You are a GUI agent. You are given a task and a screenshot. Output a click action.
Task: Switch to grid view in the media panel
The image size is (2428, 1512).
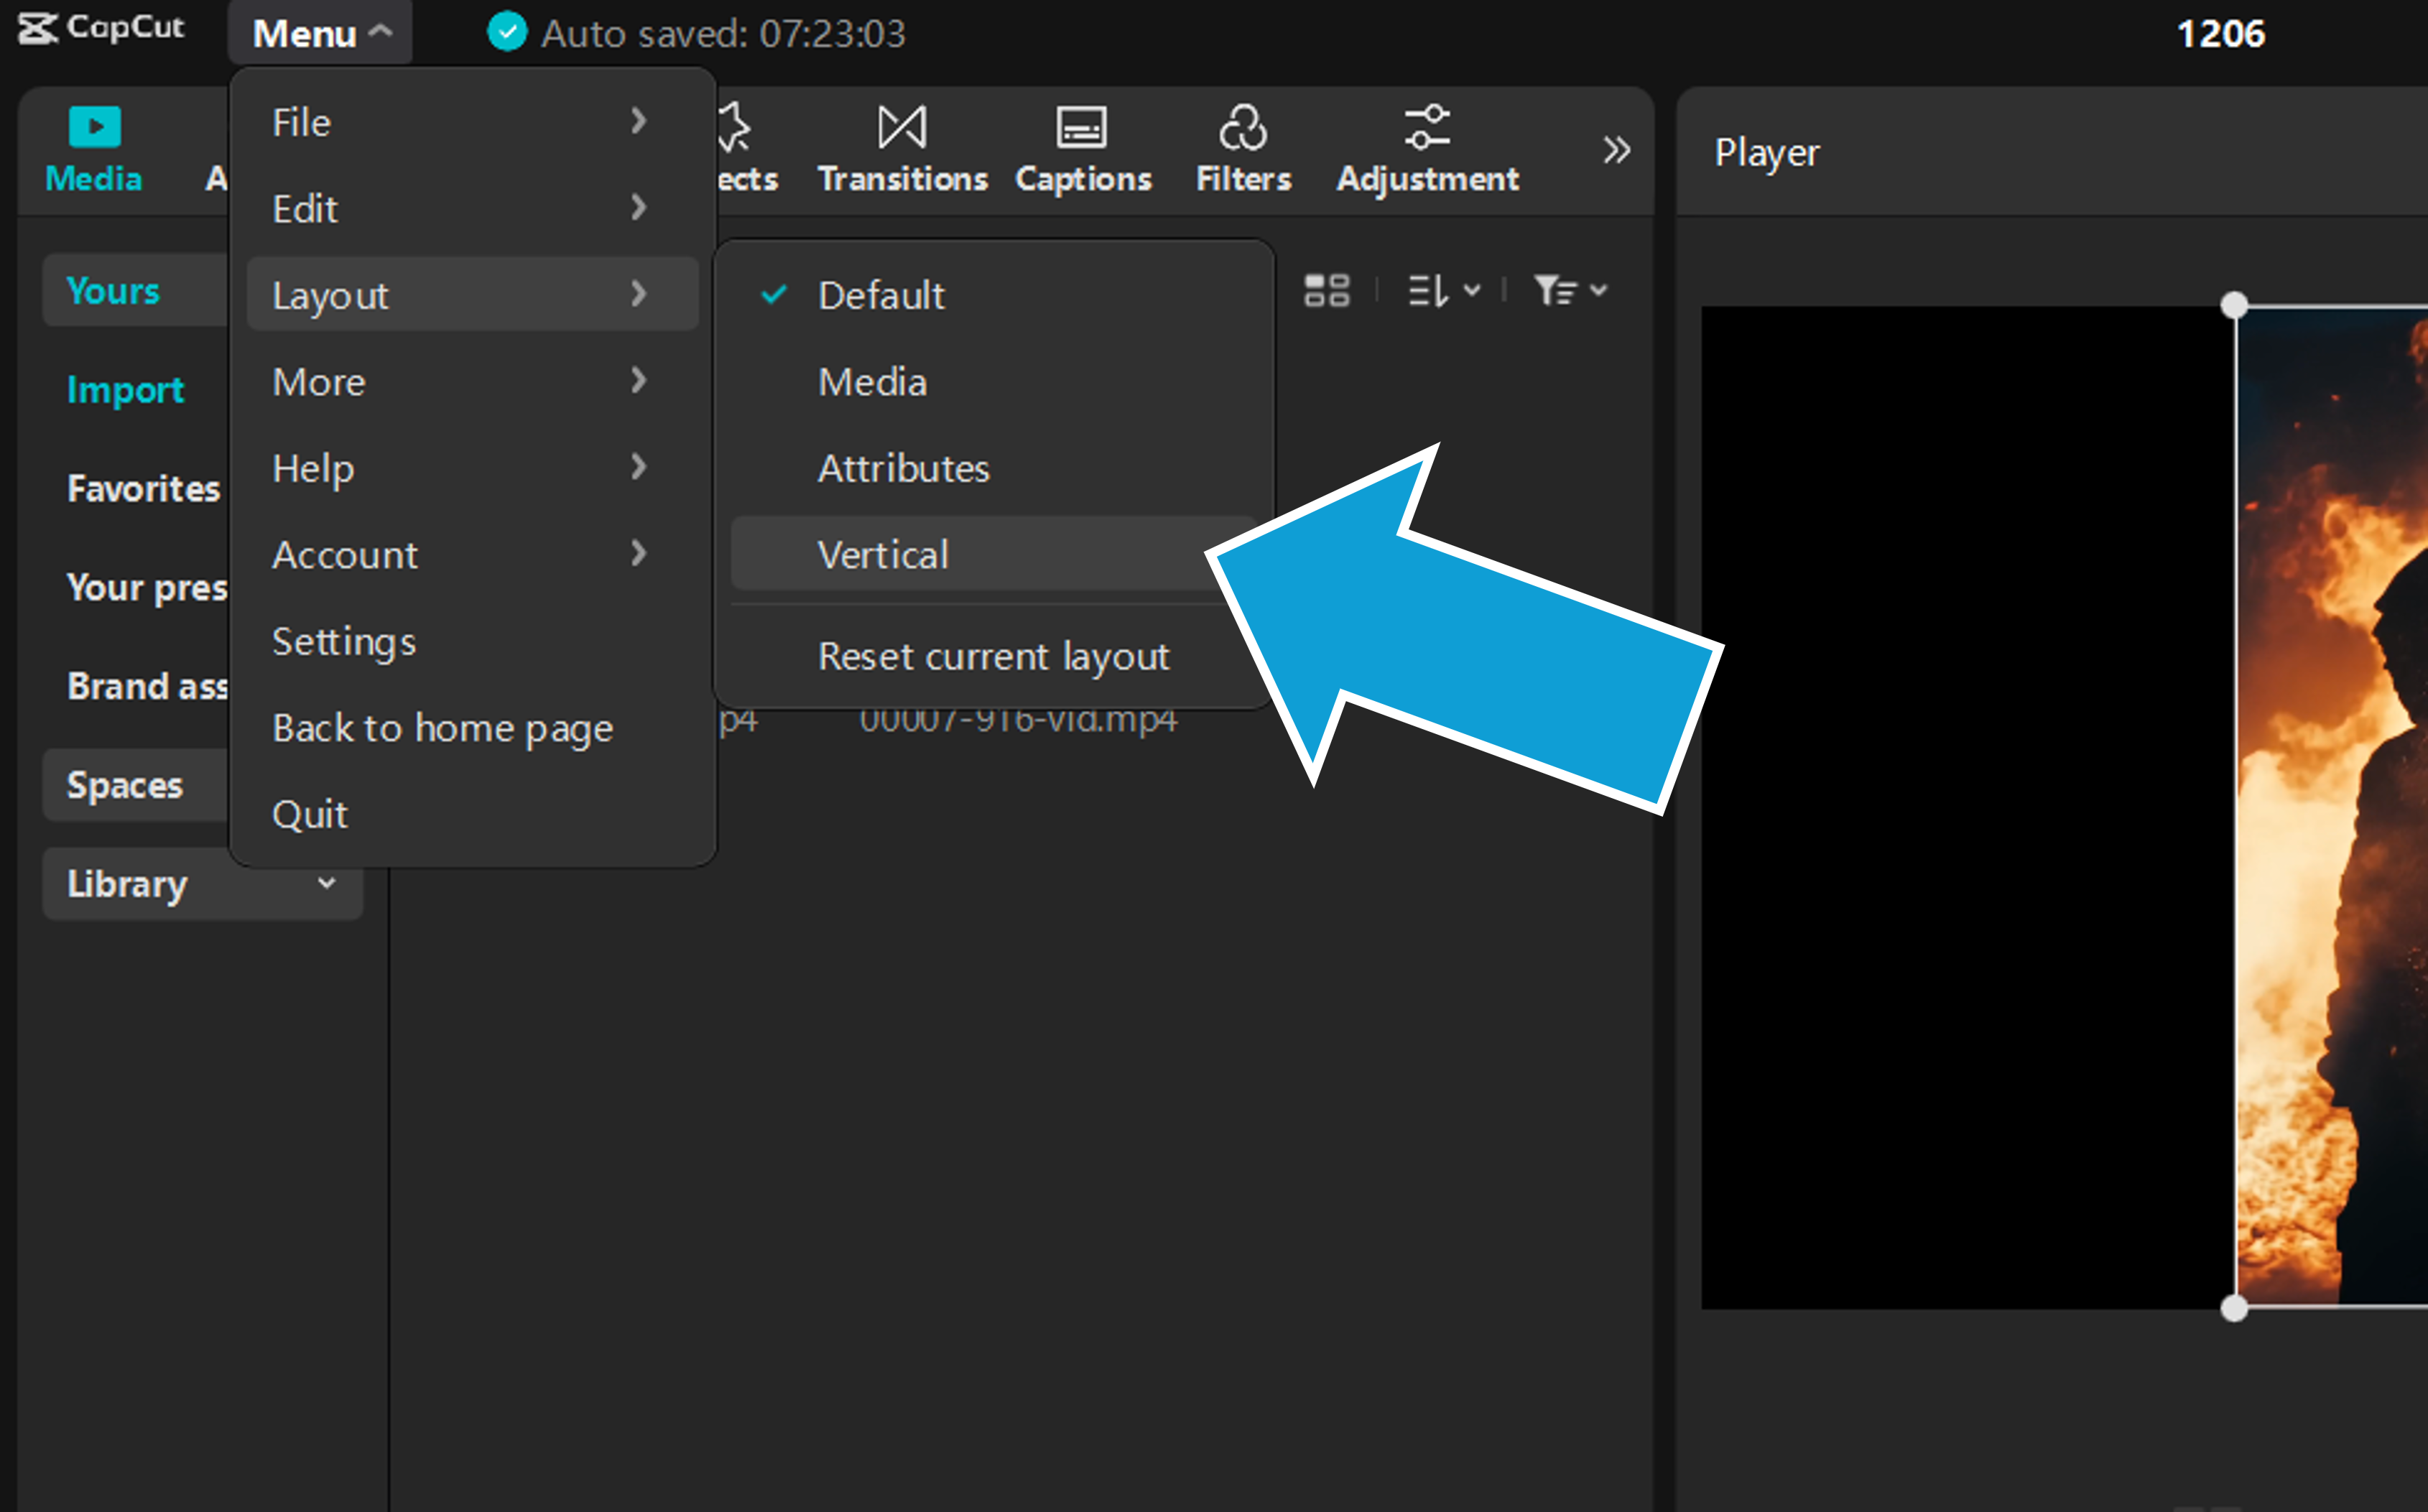(1326, 291)
